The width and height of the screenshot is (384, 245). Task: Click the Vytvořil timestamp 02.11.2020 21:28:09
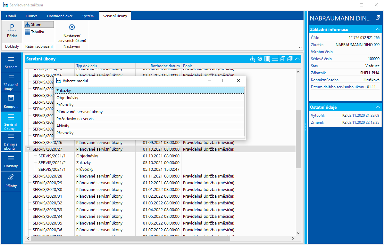(363, 115)
